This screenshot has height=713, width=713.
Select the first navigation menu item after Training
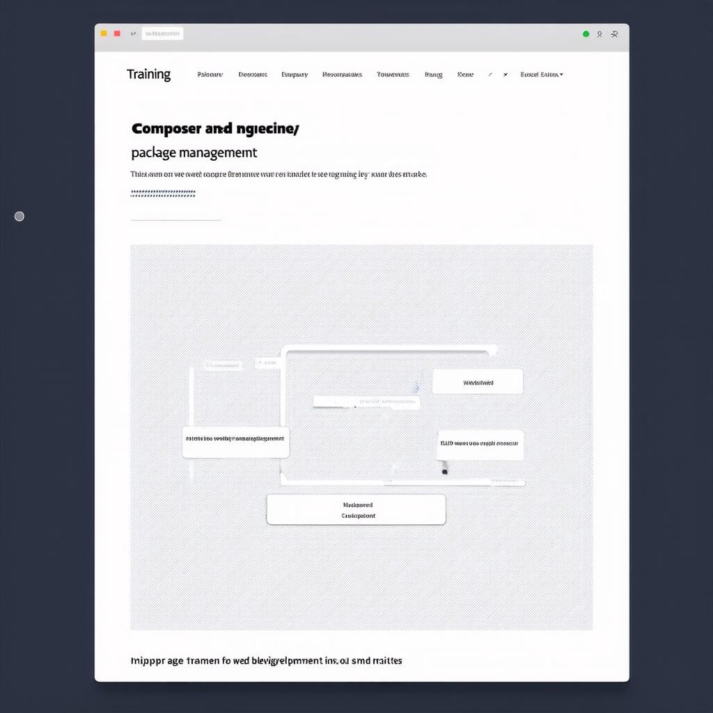pos(210,75)
